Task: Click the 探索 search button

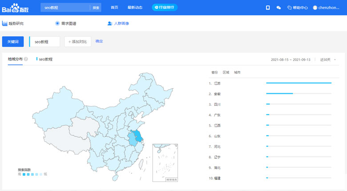Action: 96,8
